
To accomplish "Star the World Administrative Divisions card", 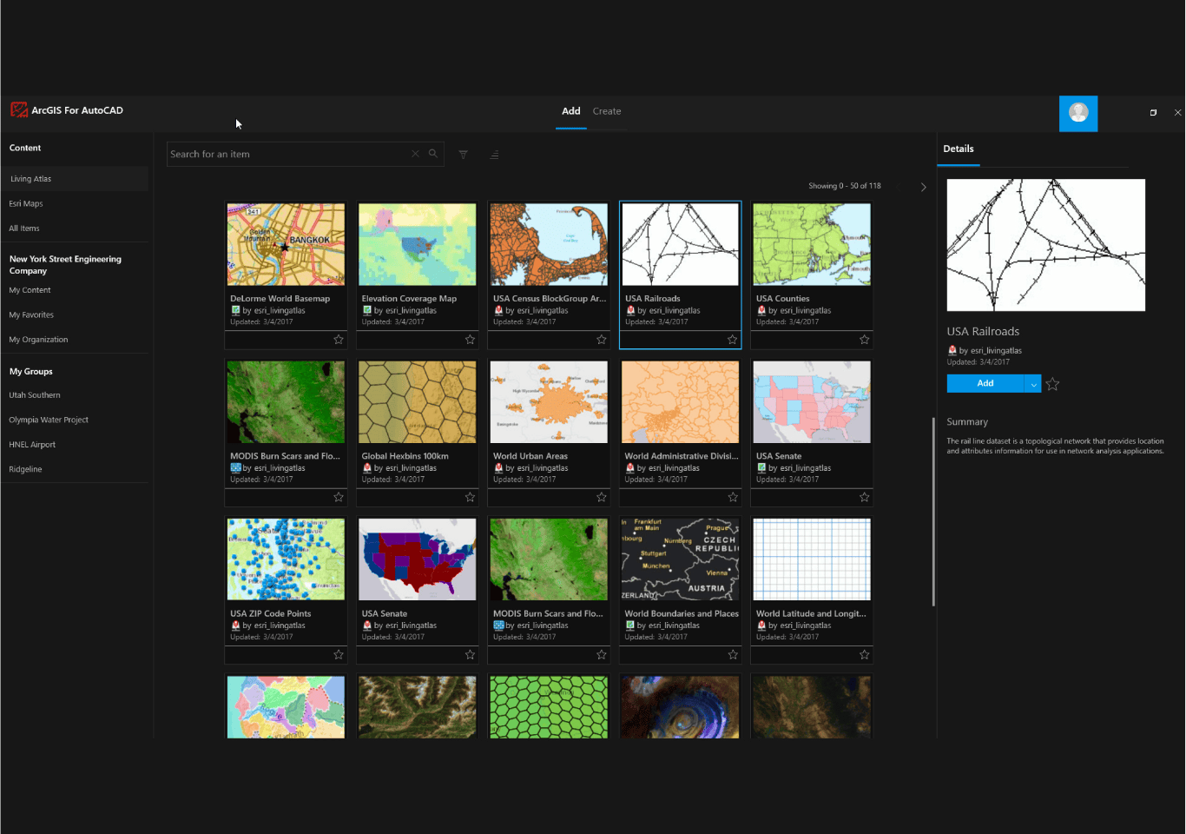I will 733,497.
